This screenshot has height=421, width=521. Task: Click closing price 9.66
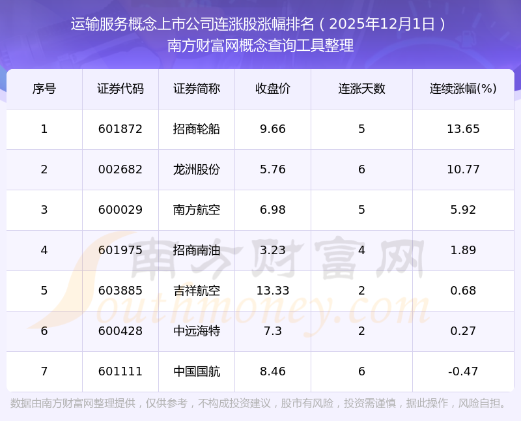(273, 129)
